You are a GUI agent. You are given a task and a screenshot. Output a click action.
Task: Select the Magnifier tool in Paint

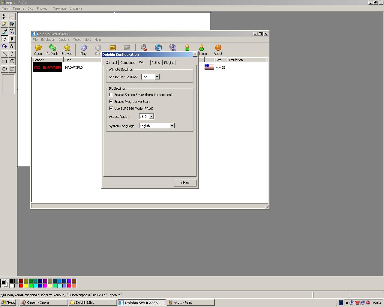tap(12, 31)
